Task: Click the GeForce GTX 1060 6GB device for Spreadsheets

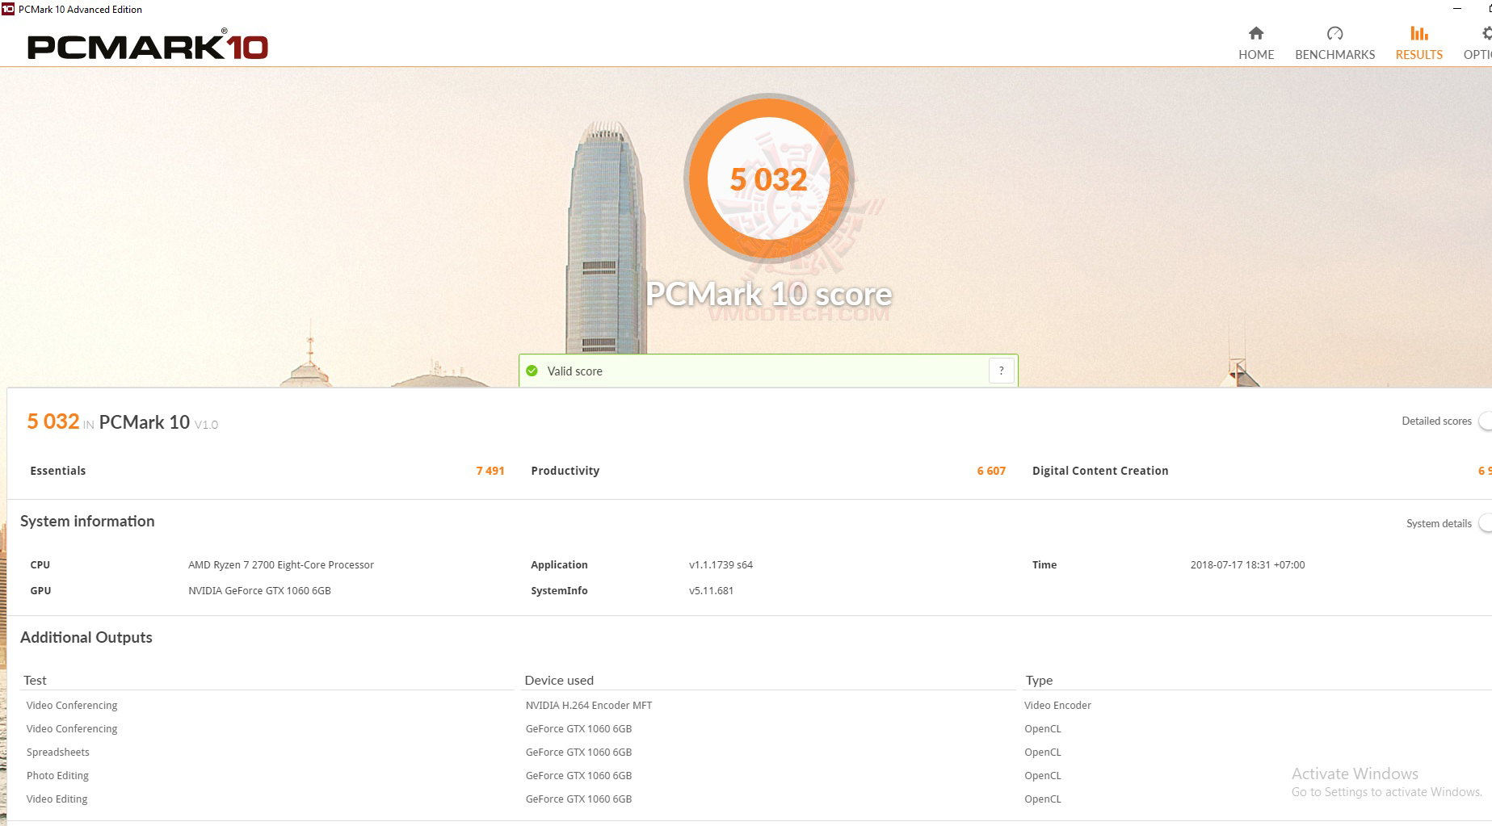Action: [x=578, y=753]
